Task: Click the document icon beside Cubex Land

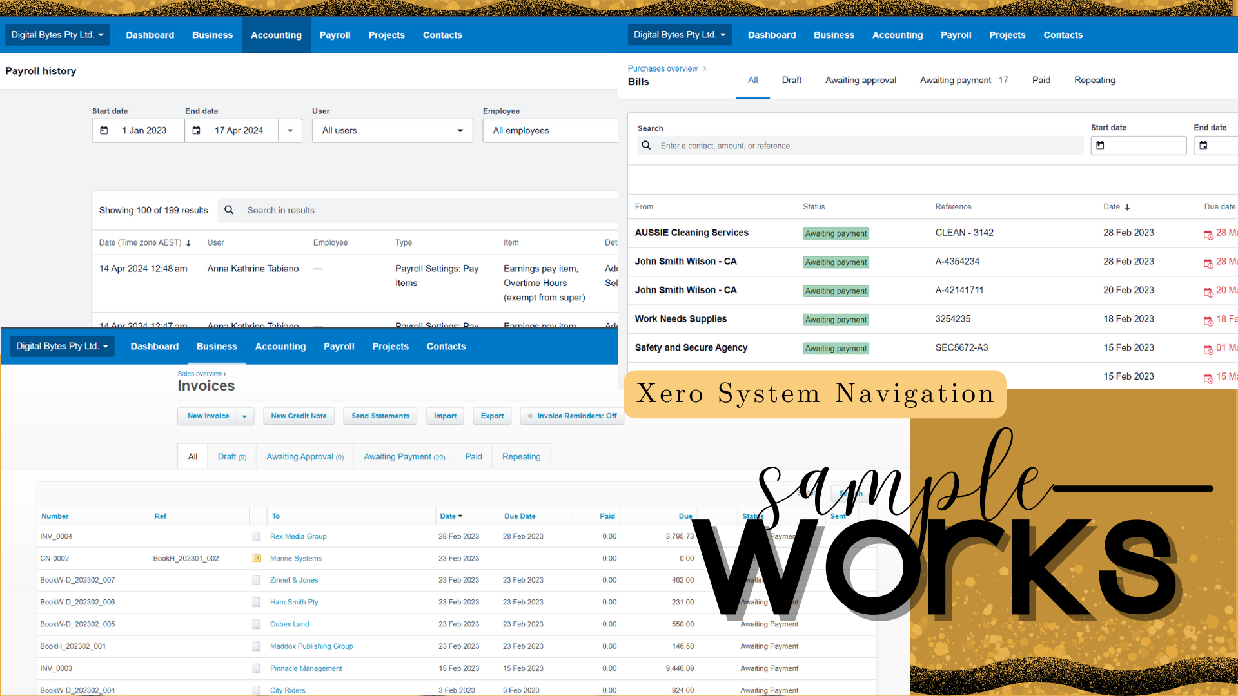Action: [x=256, y=624]
